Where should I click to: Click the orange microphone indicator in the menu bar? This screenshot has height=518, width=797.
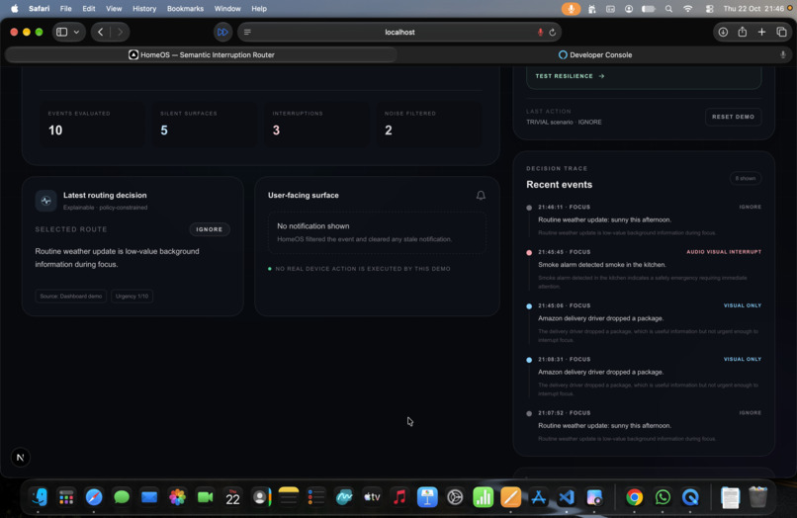pos(571,9)
